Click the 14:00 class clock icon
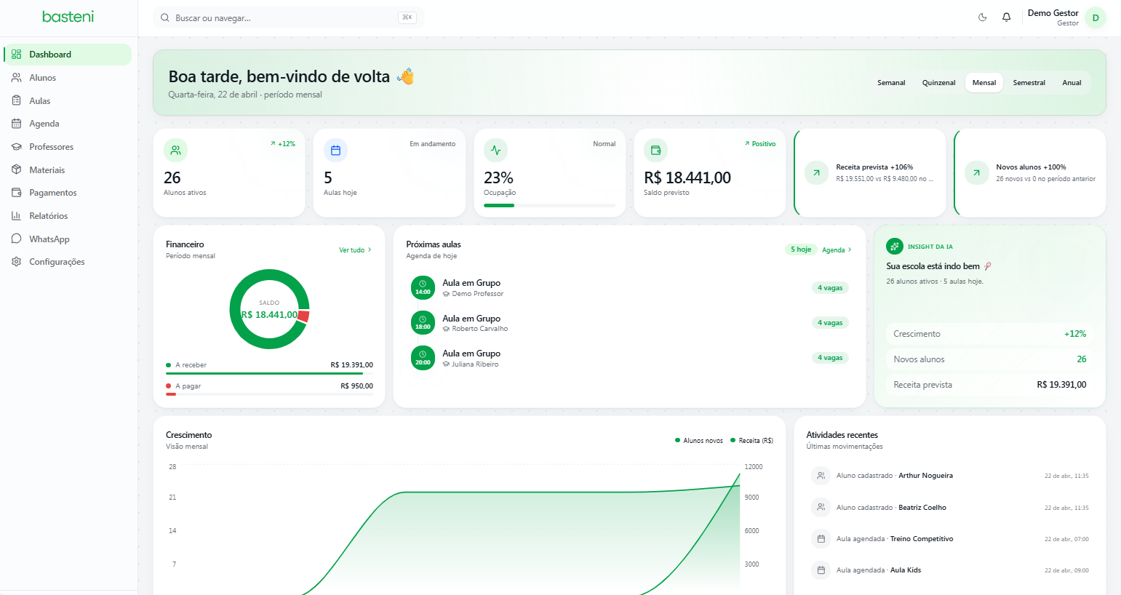The image size is (1121, 595). click(423, 288)
